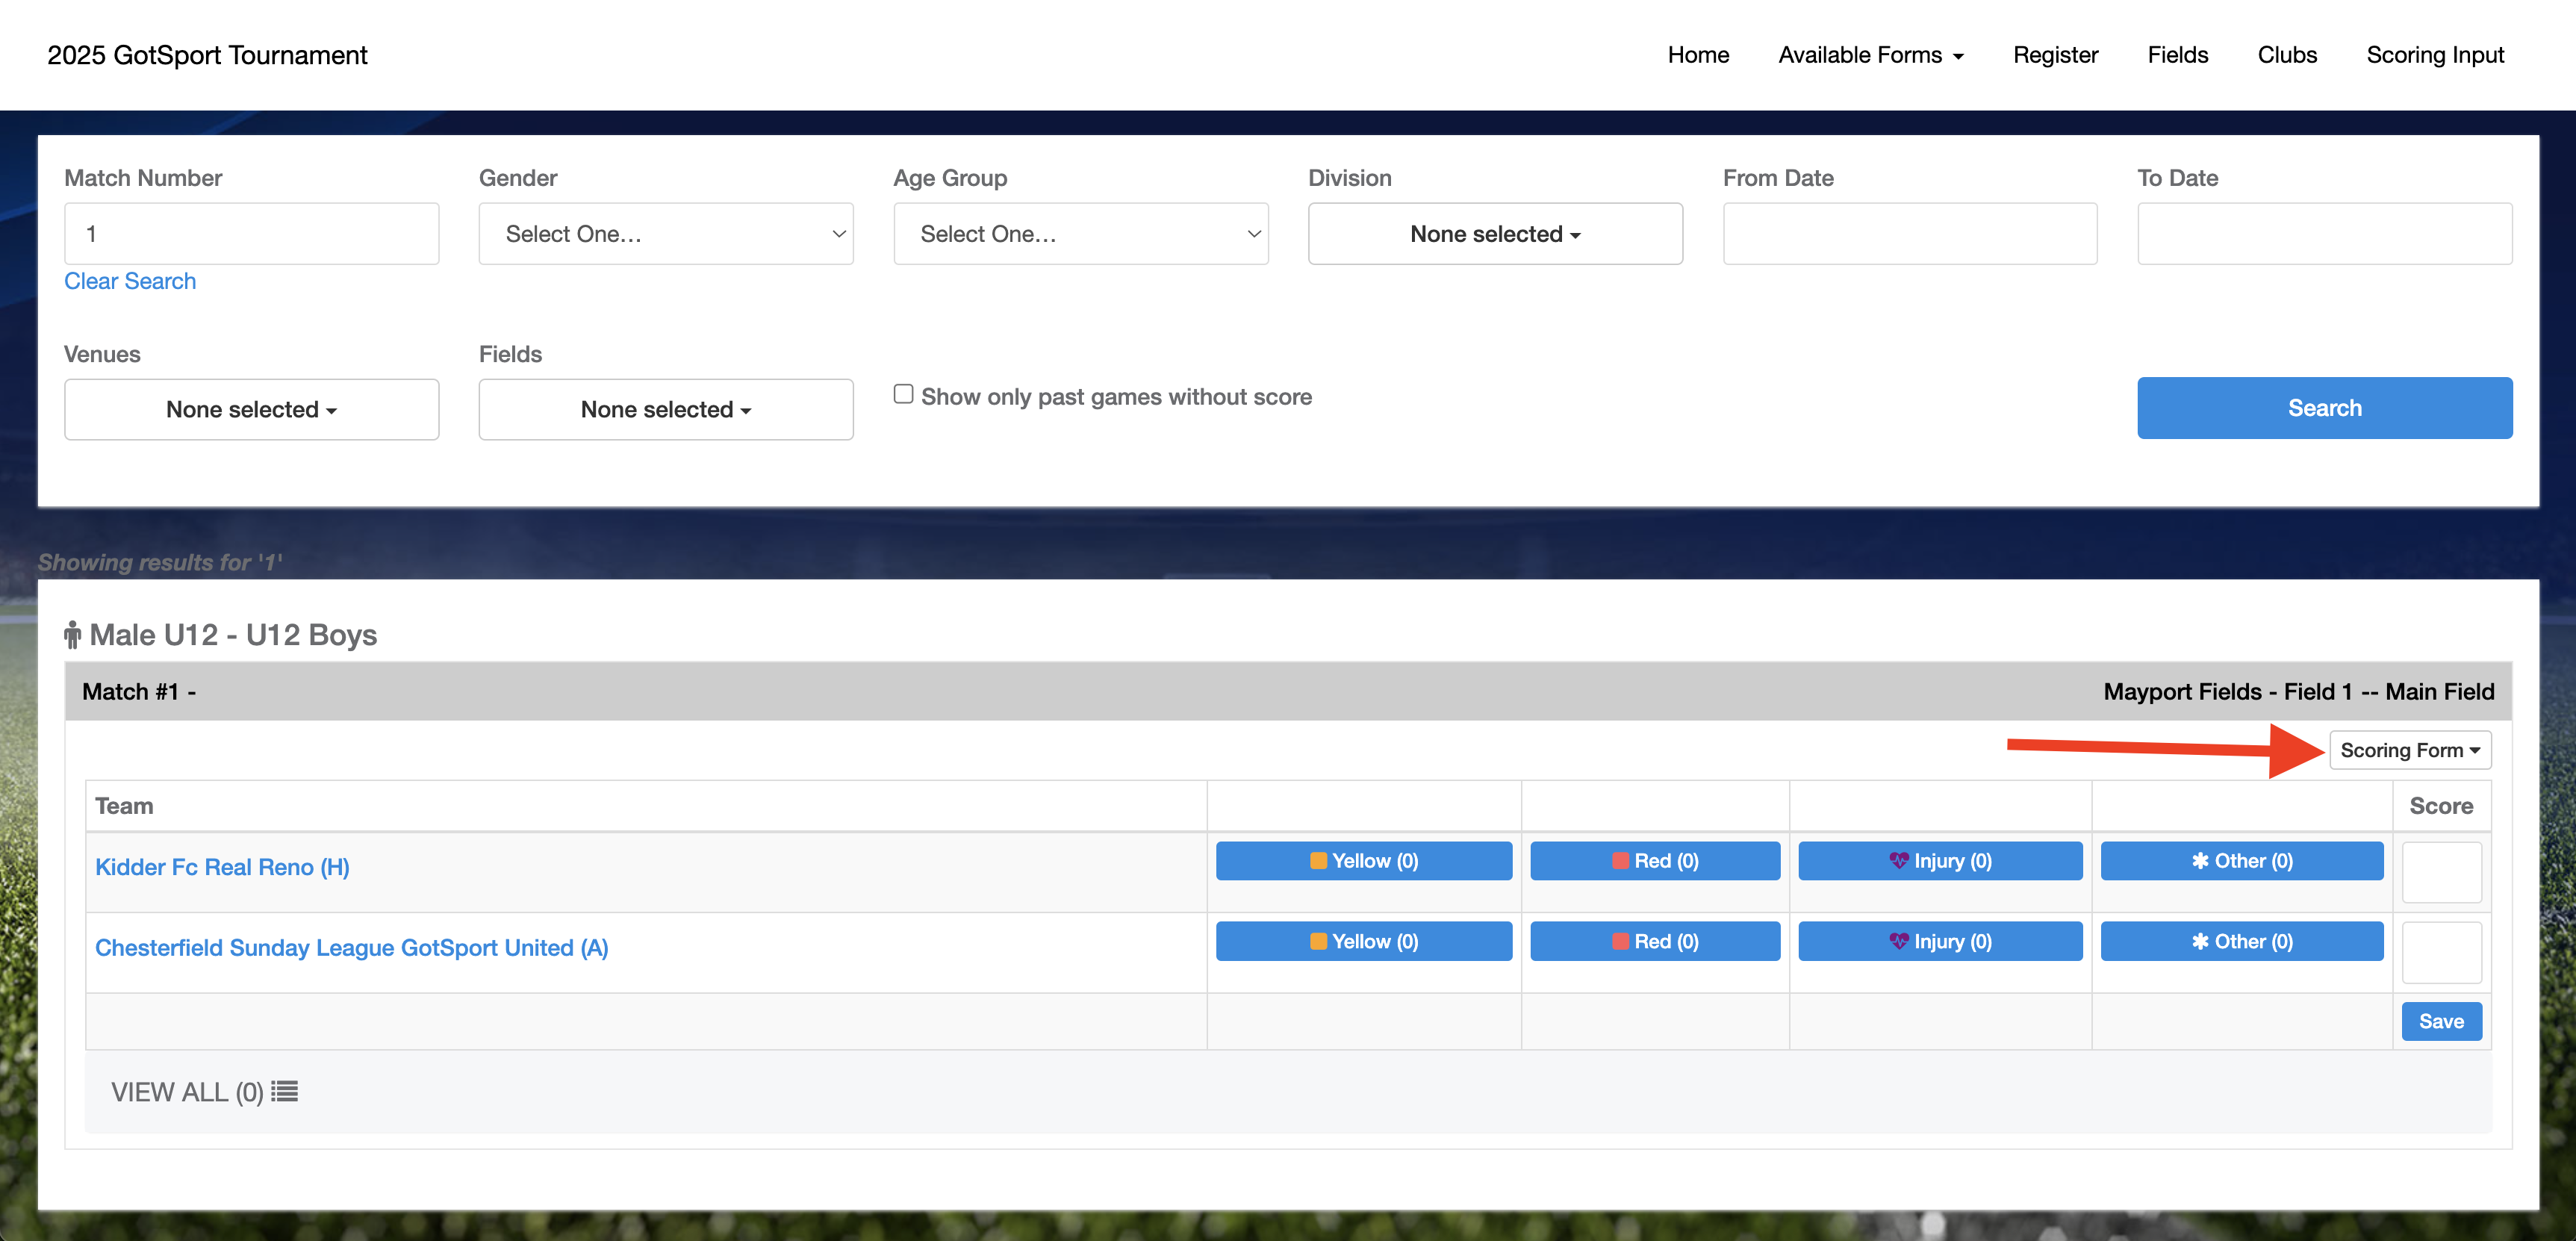
Task: Click the Clear Search link
Action: [130, 281]
